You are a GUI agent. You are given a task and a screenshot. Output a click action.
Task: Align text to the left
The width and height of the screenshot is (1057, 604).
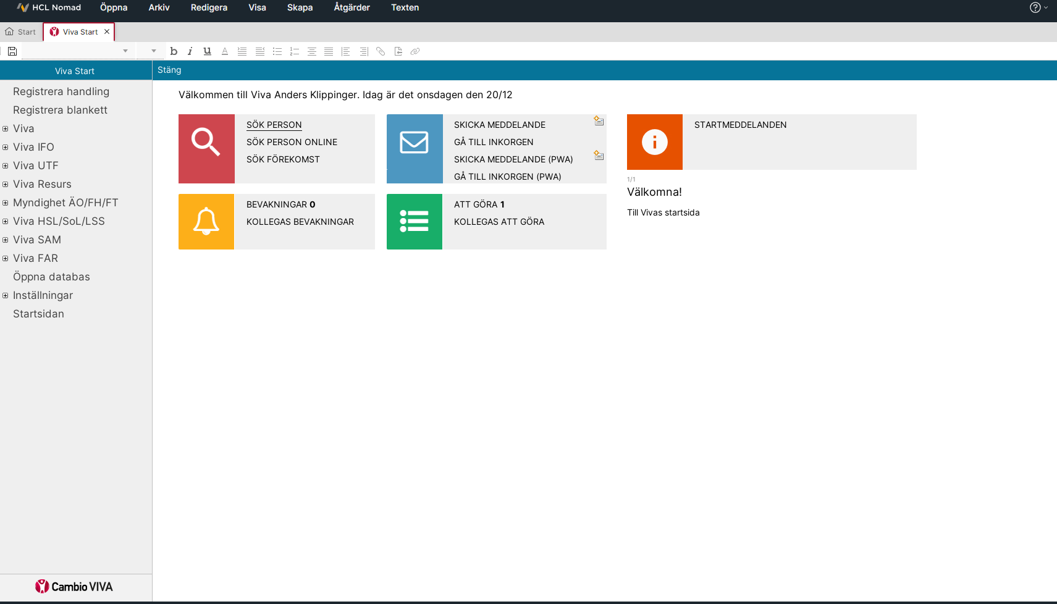[x=346, y=51]
